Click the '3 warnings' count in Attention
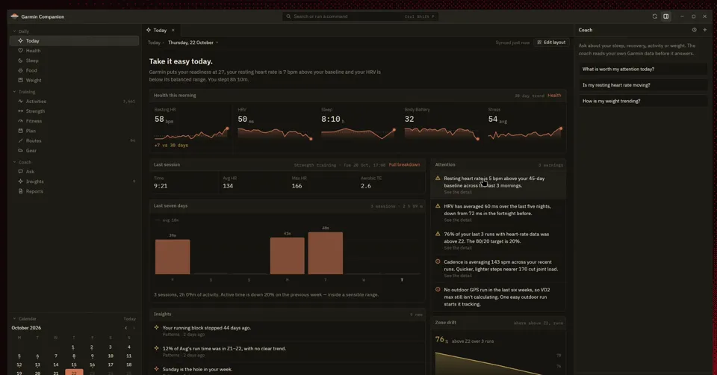Viewport: 717px width, 375px height. 550,165
